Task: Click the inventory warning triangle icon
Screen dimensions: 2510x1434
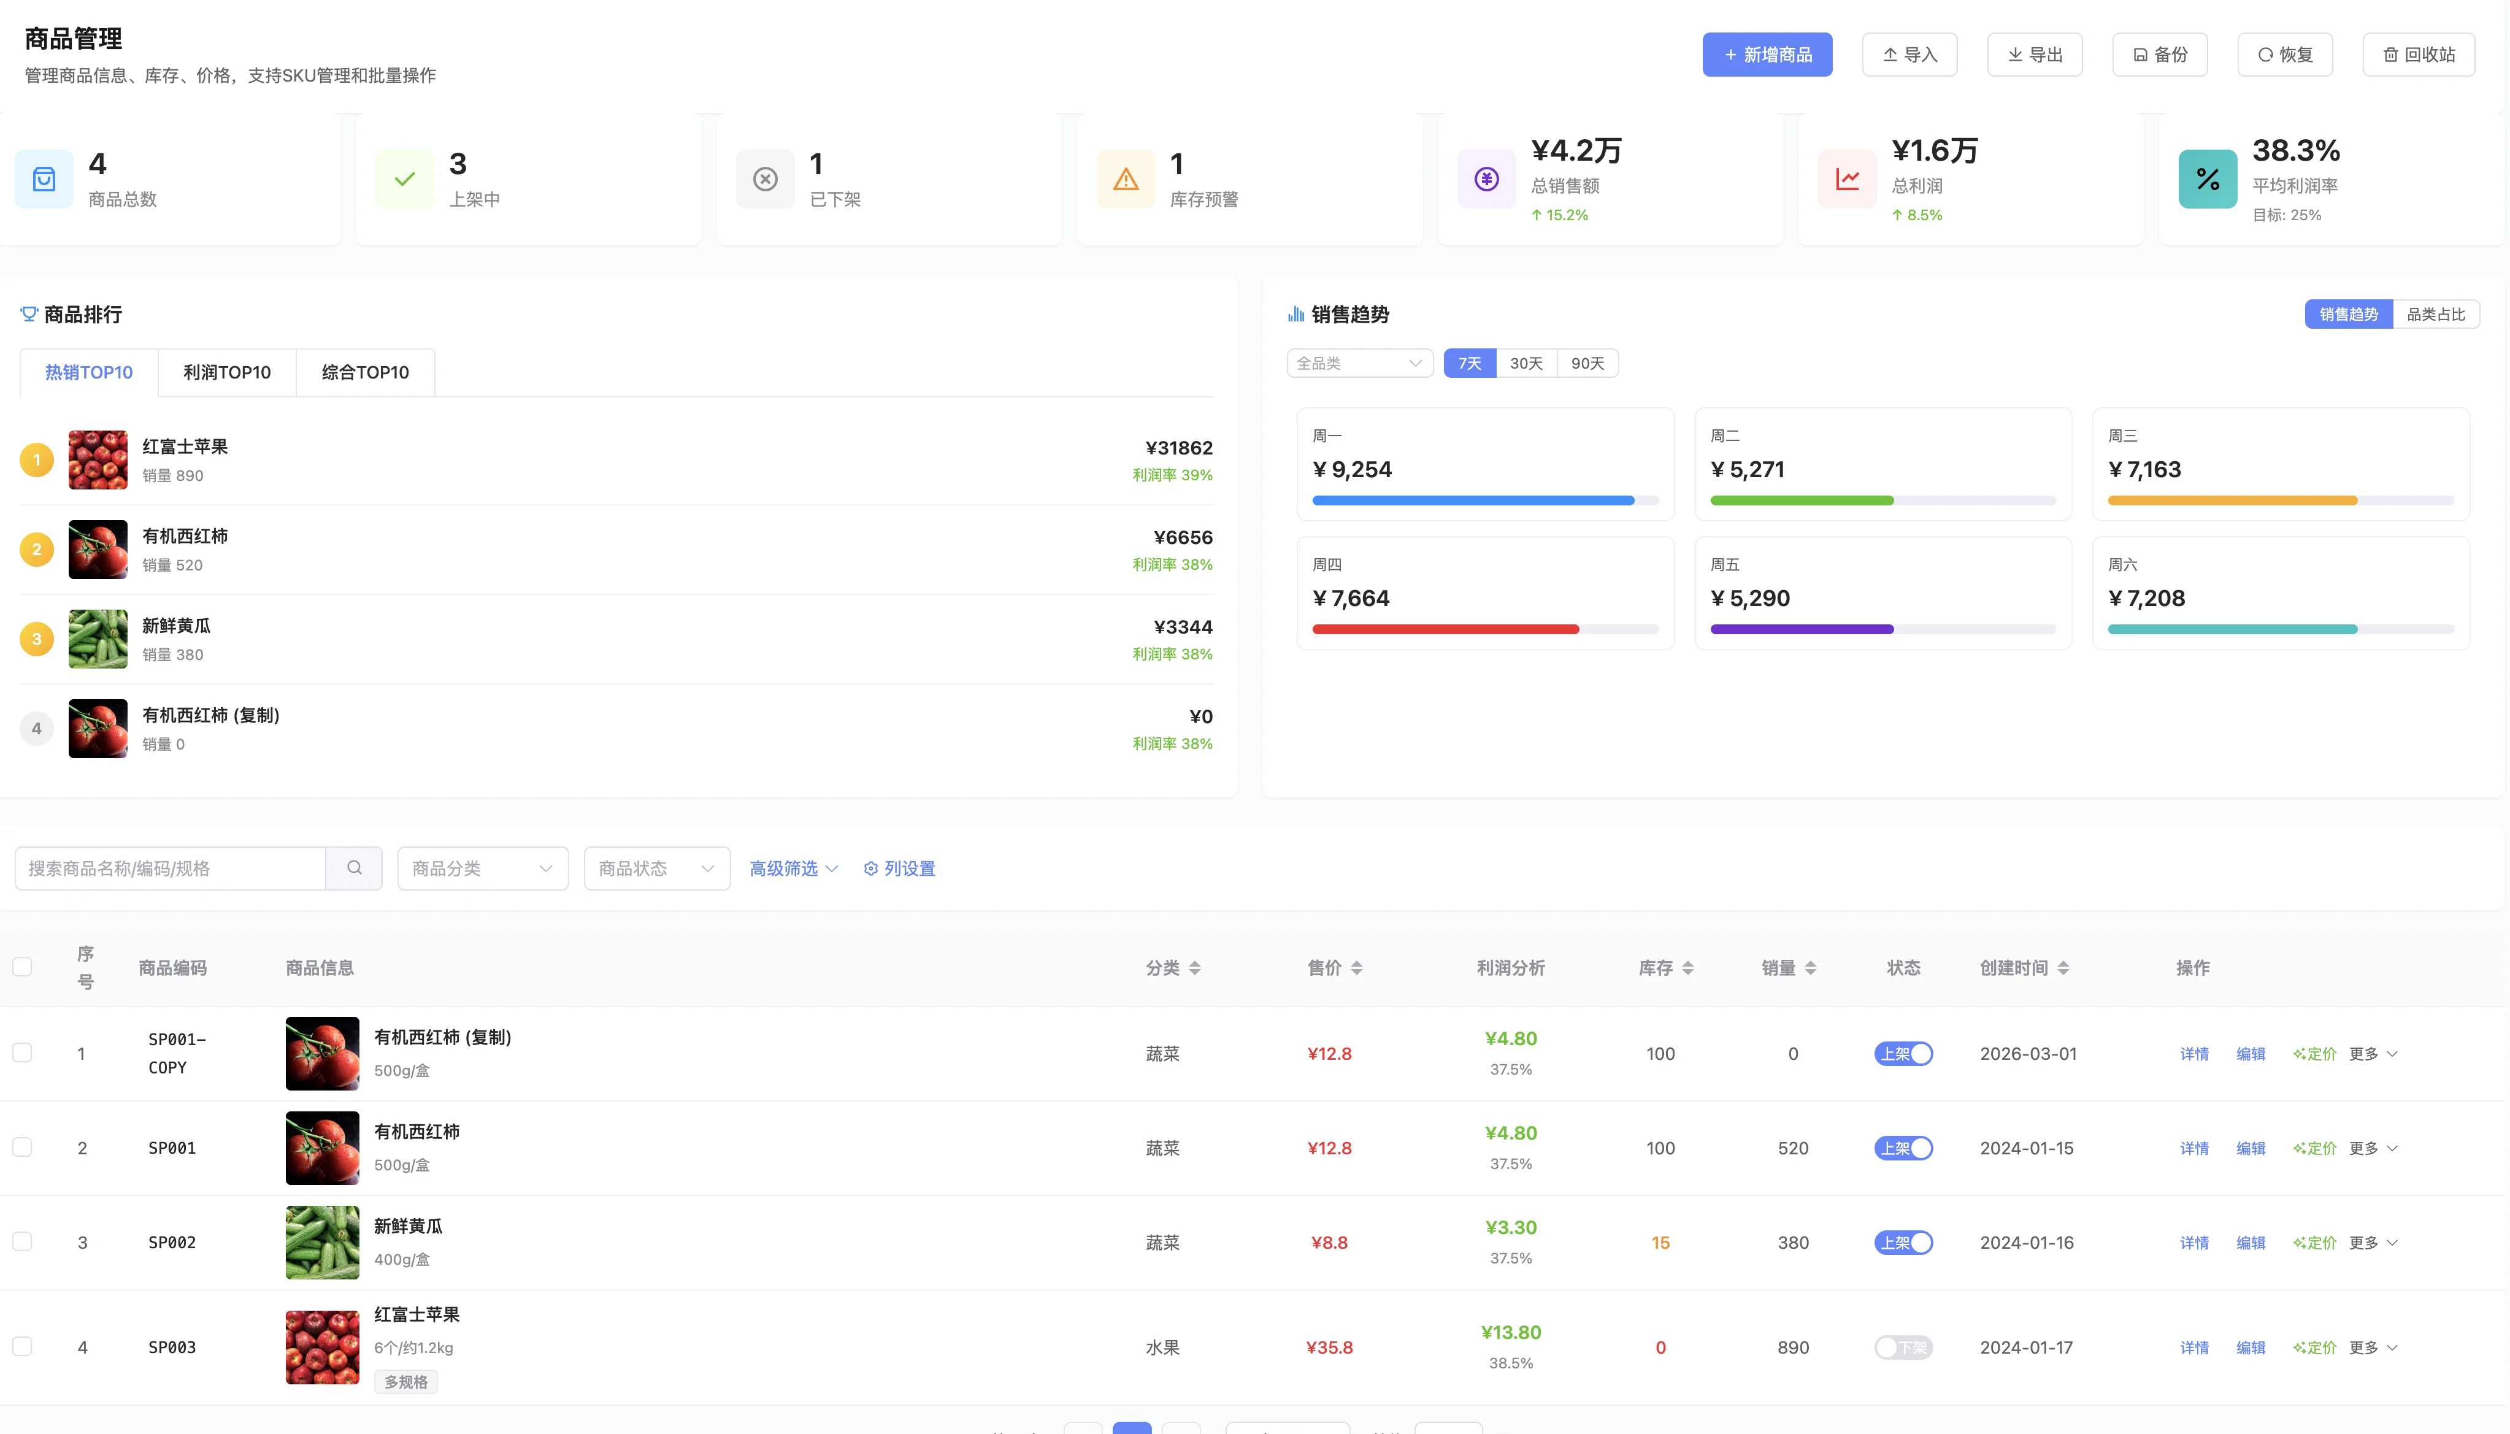Action: 1126,179
